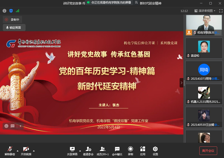Click the red 离开会议 button

(x=208, y=151)
